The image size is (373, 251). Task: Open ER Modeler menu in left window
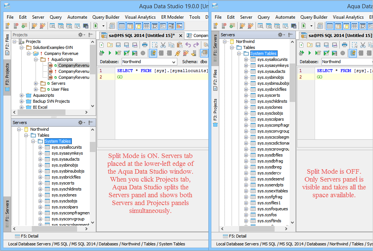[172, 17]
